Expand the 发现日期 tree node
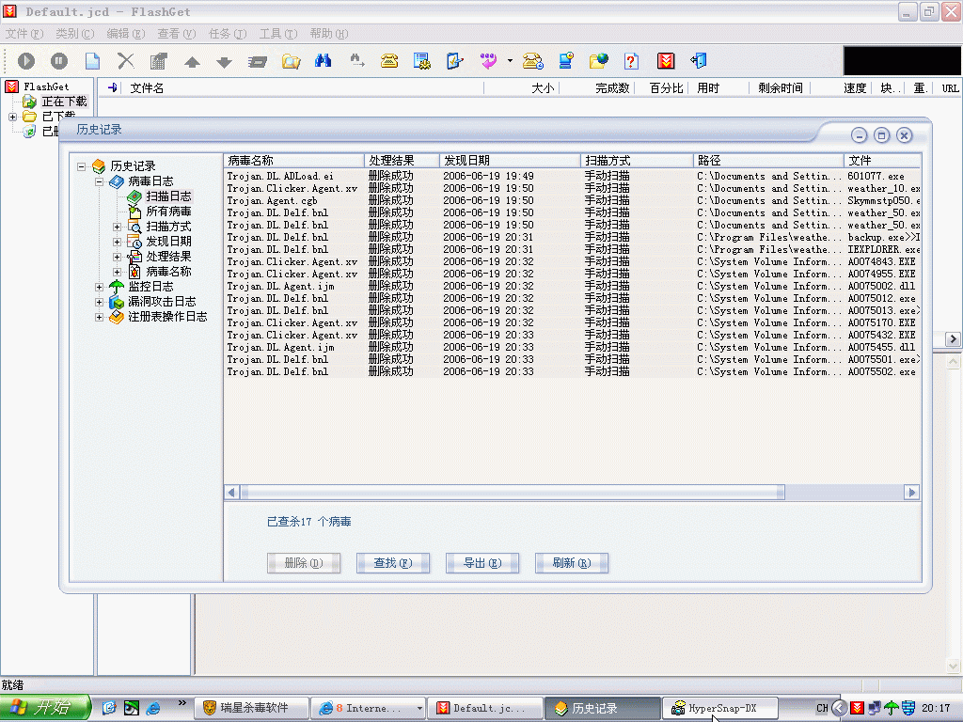This screenshot has width=963, height=722. [x=118, y=242]
